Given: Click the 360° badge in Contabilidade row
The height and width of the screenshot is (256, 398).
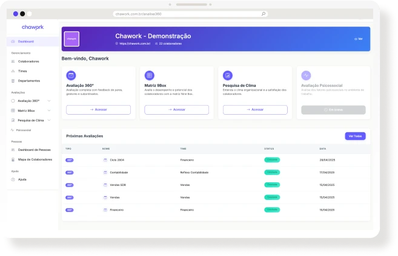Looking at the screenshot, I should [70, 173].
